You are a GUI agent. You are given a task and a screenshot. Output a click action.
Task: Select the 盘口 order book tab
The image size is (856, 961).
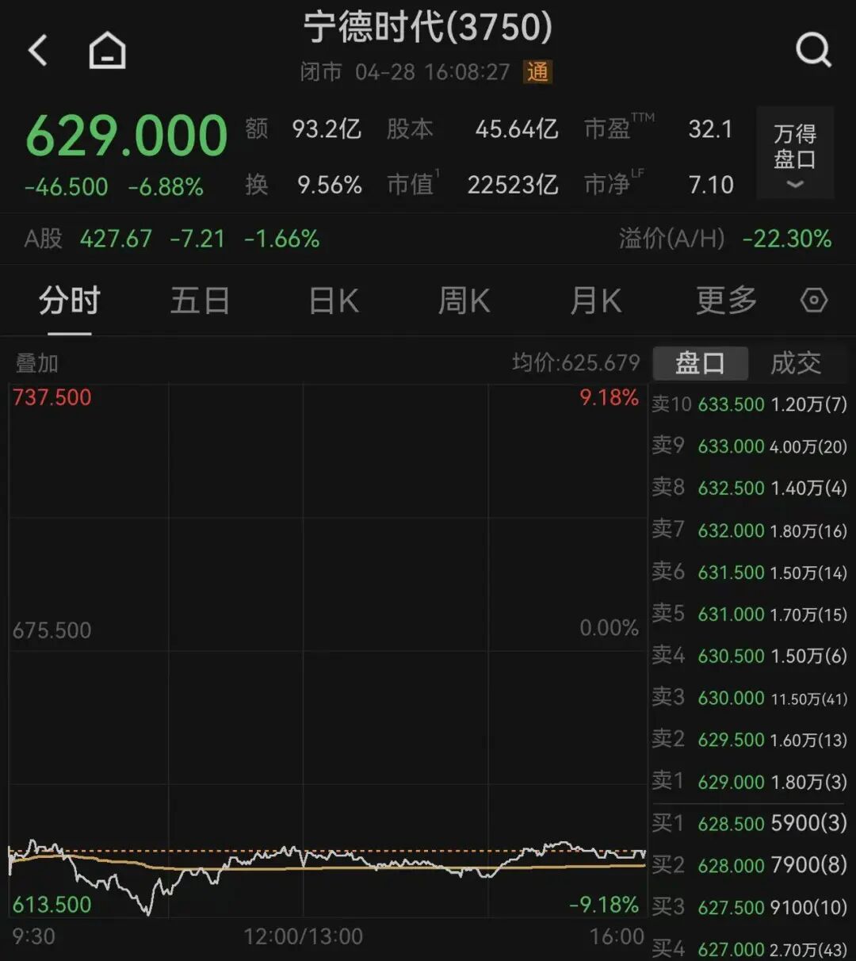click(x=701, y=363)
